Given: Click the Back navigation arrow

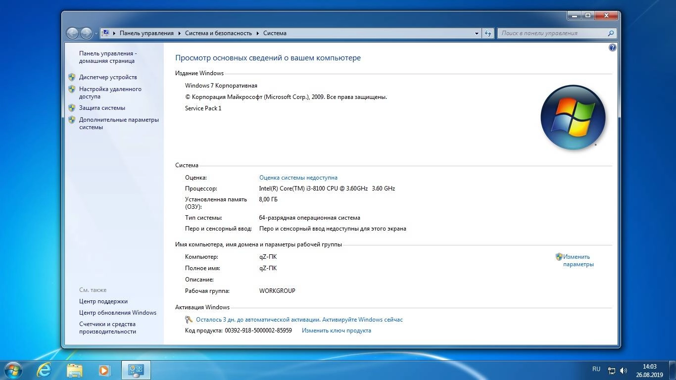Looking at the screenshot, I should tap(73, 33).
